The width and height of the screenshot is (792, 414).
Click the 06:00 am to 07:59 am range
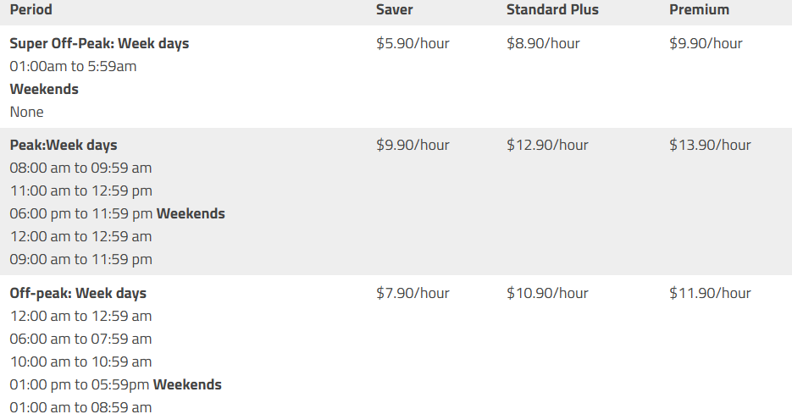click(x=80, y=339)
